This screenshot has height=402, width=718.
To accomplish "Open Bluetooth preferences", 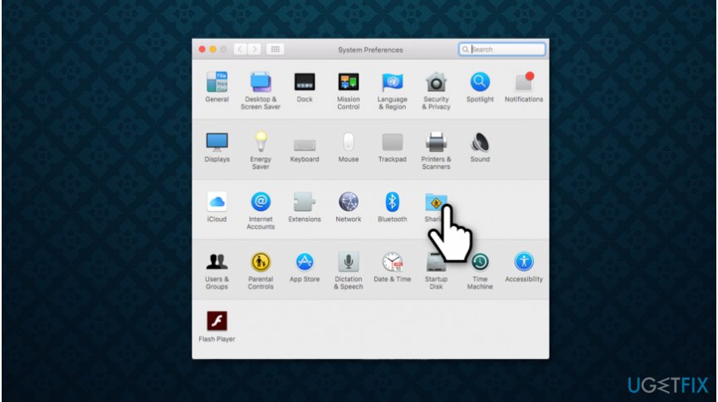I will (393, 201).
